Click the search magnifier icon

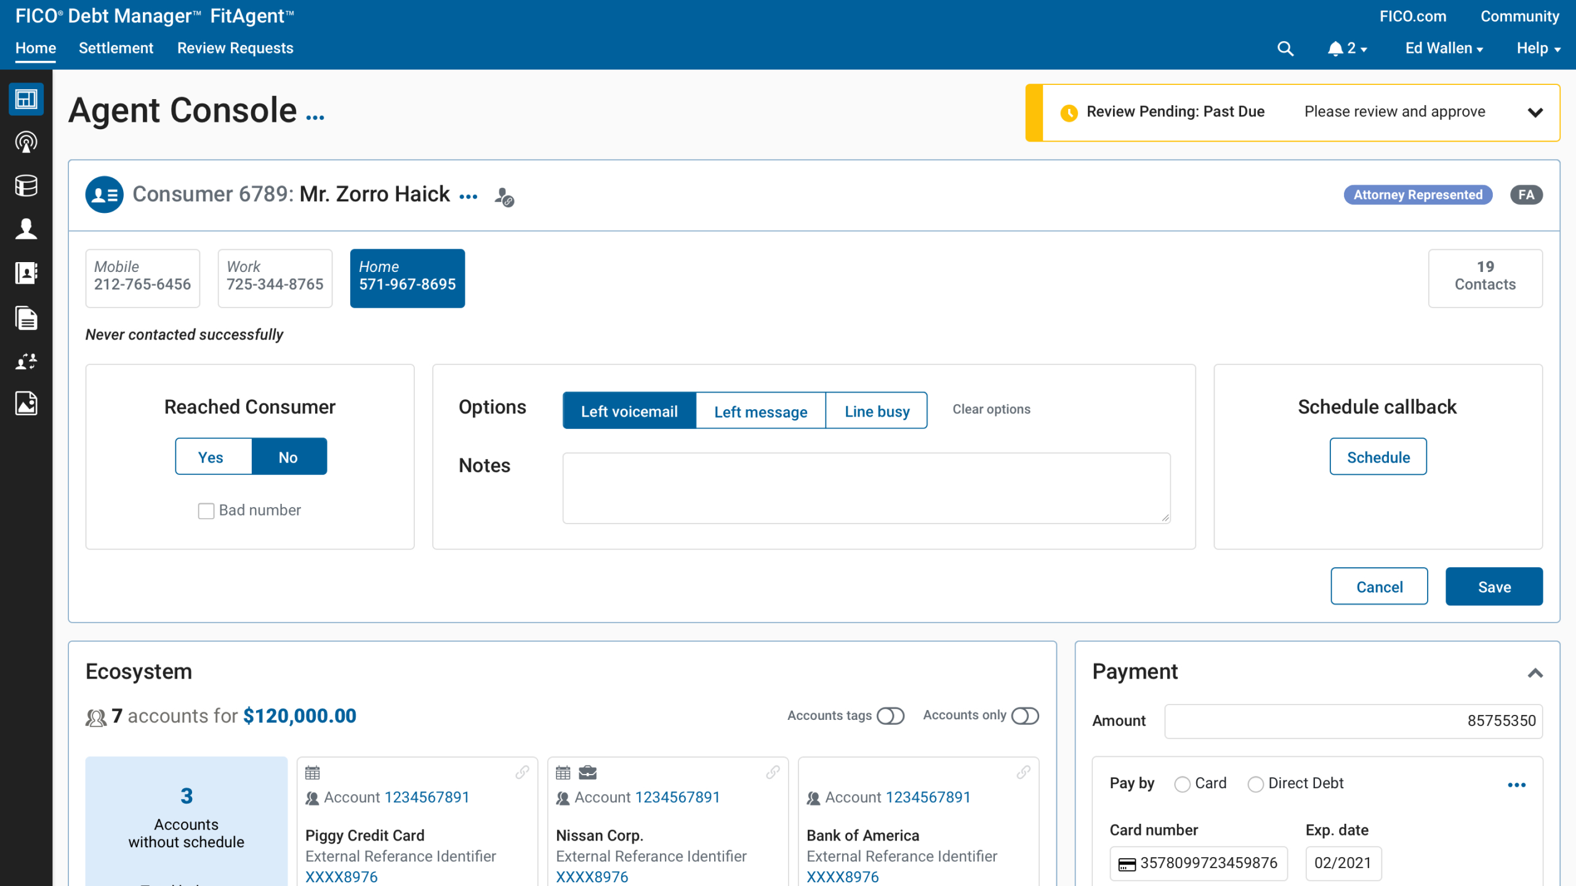point(1285,49)
